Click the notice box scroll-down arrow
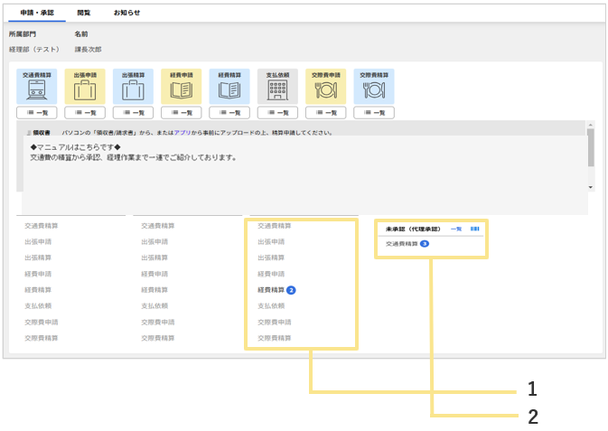 (591, 187)
